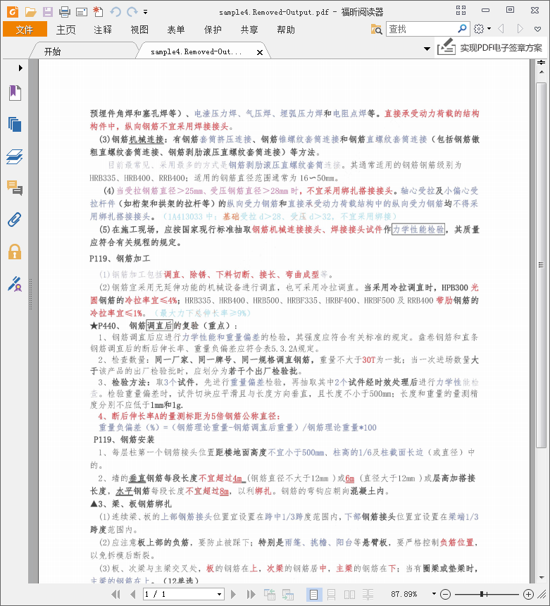This screenshot has height=606, width=550.
Task: Go to the first page button
Action: (x=115, y=595)
